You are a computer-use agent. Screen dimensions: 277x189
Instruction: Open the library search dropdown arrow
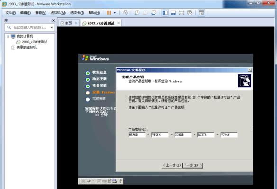(x=52, y=27)
